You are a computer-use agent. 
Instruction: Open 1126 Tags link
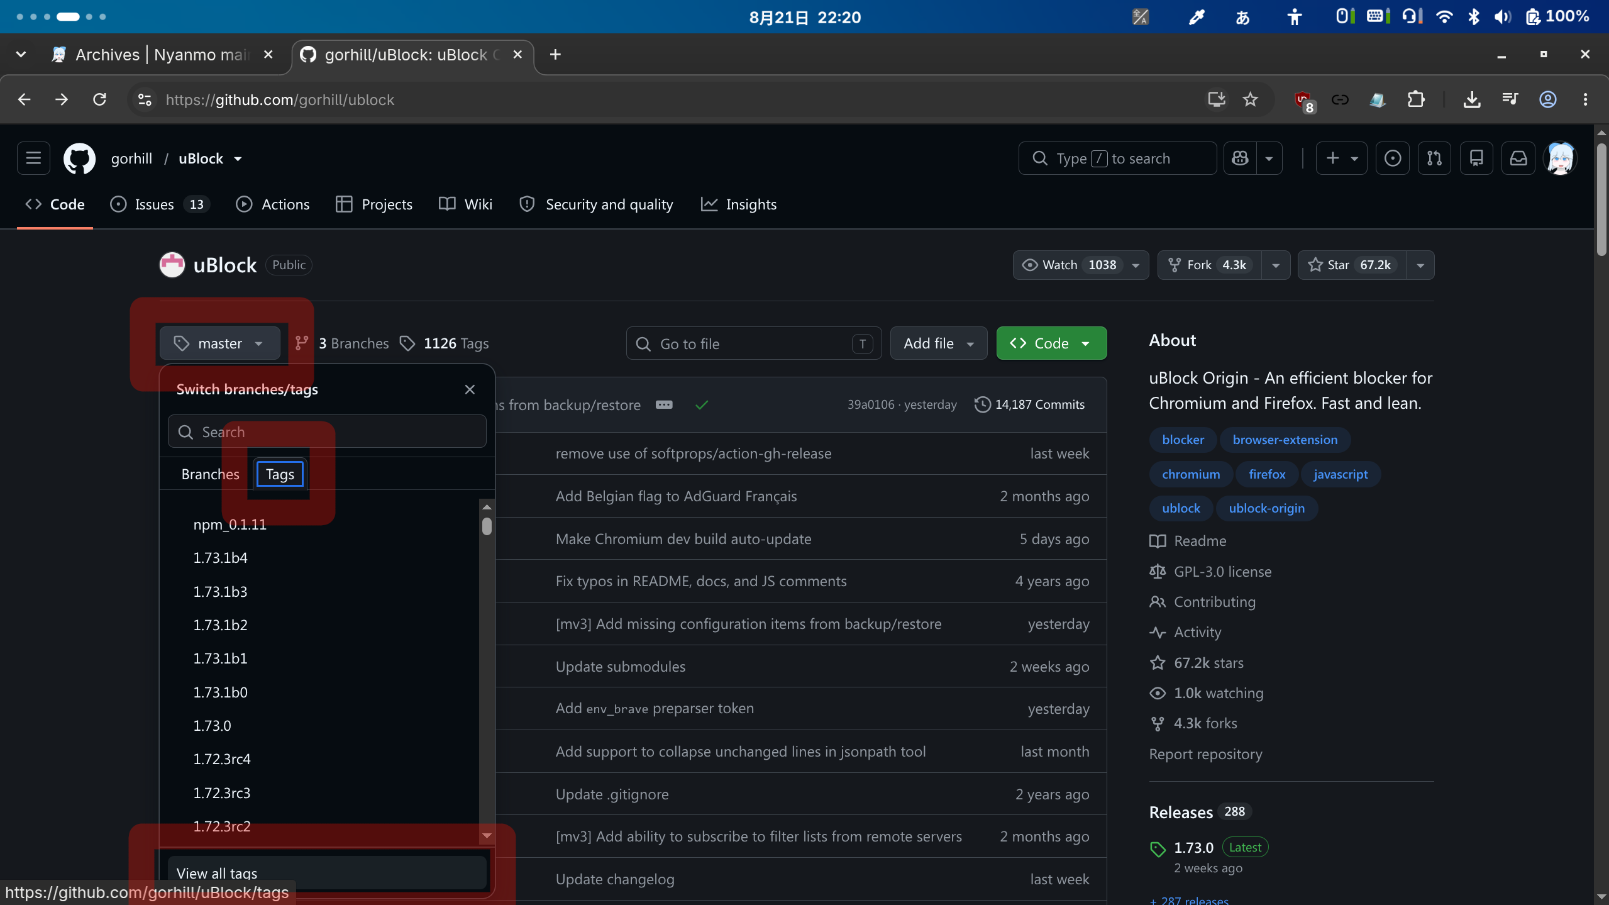point(445,343)
